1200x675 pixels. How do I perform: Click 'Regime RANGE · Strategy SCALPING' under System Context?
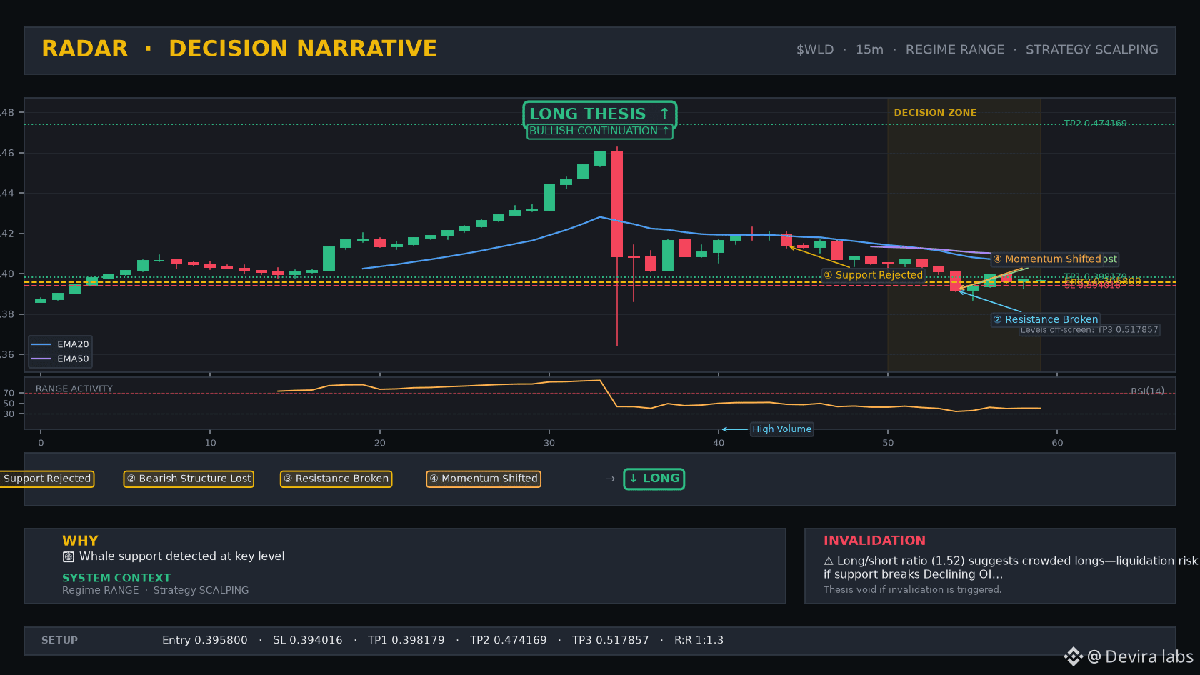coord(156,590)
